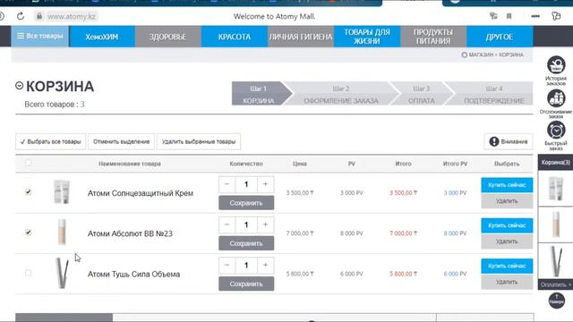The image size is (573, 322).
Task: Uncheck the Солнцезащитный Крем checkbox
Action: coord(28,191)
